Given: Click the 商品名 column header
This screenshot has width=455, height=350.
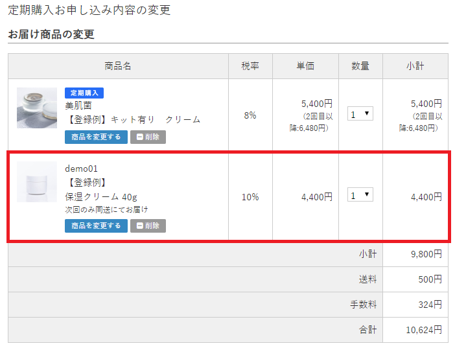Looking at the screenshot, I should (118, 66).
